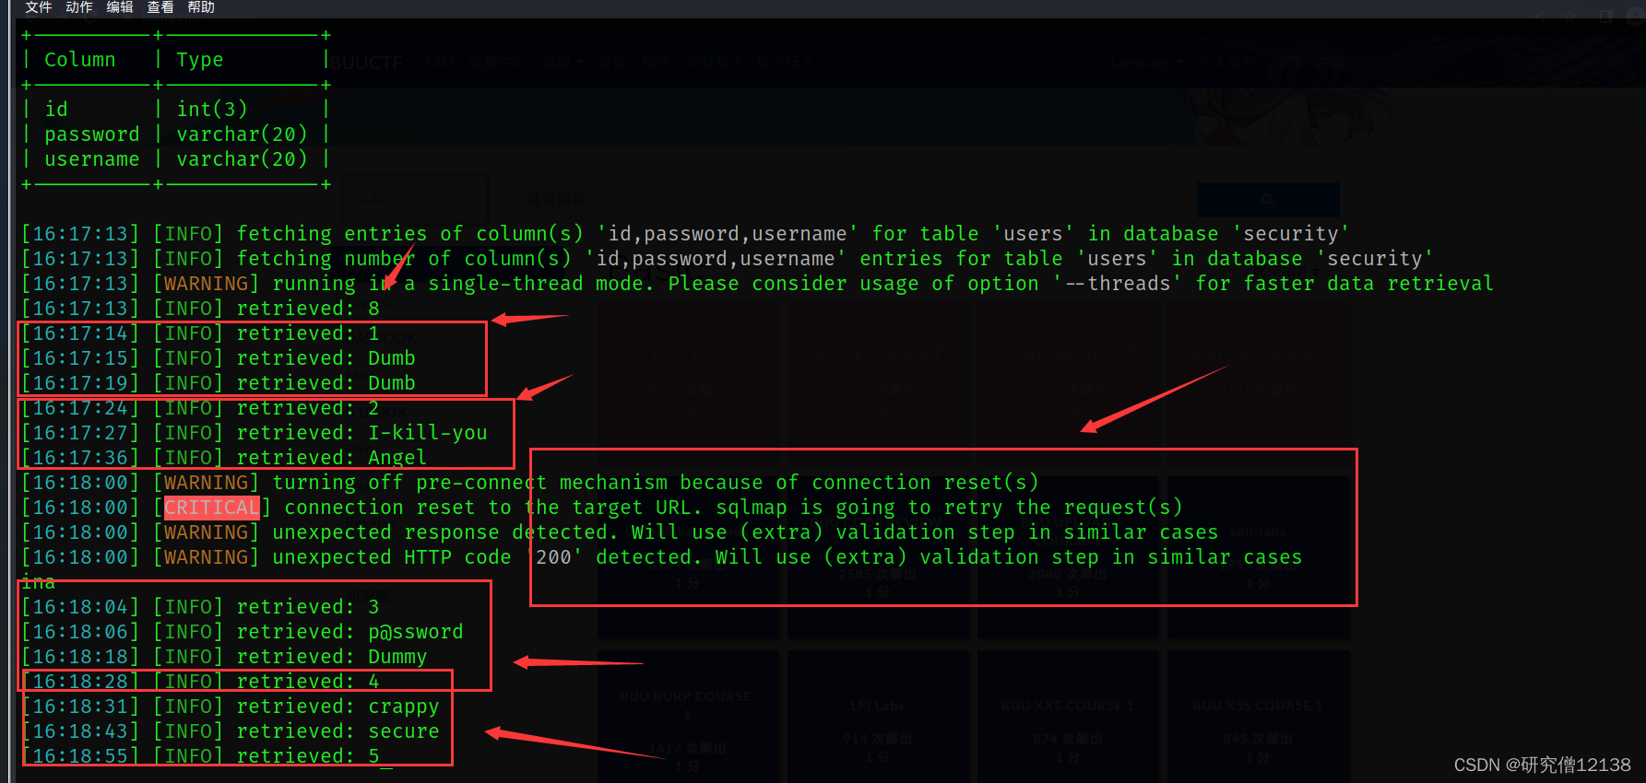Click the red CRITICAL label

[212, 508]
